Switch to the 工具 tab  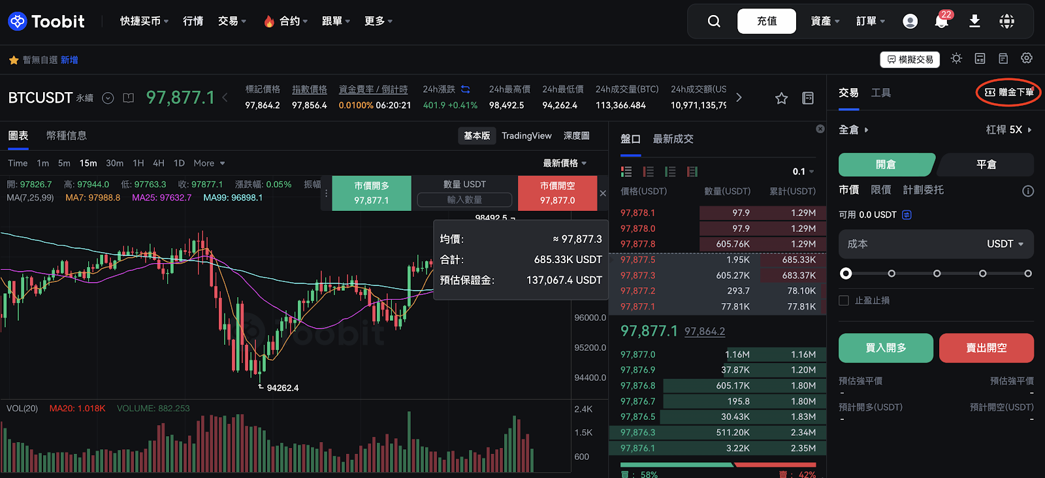(881, 93)
